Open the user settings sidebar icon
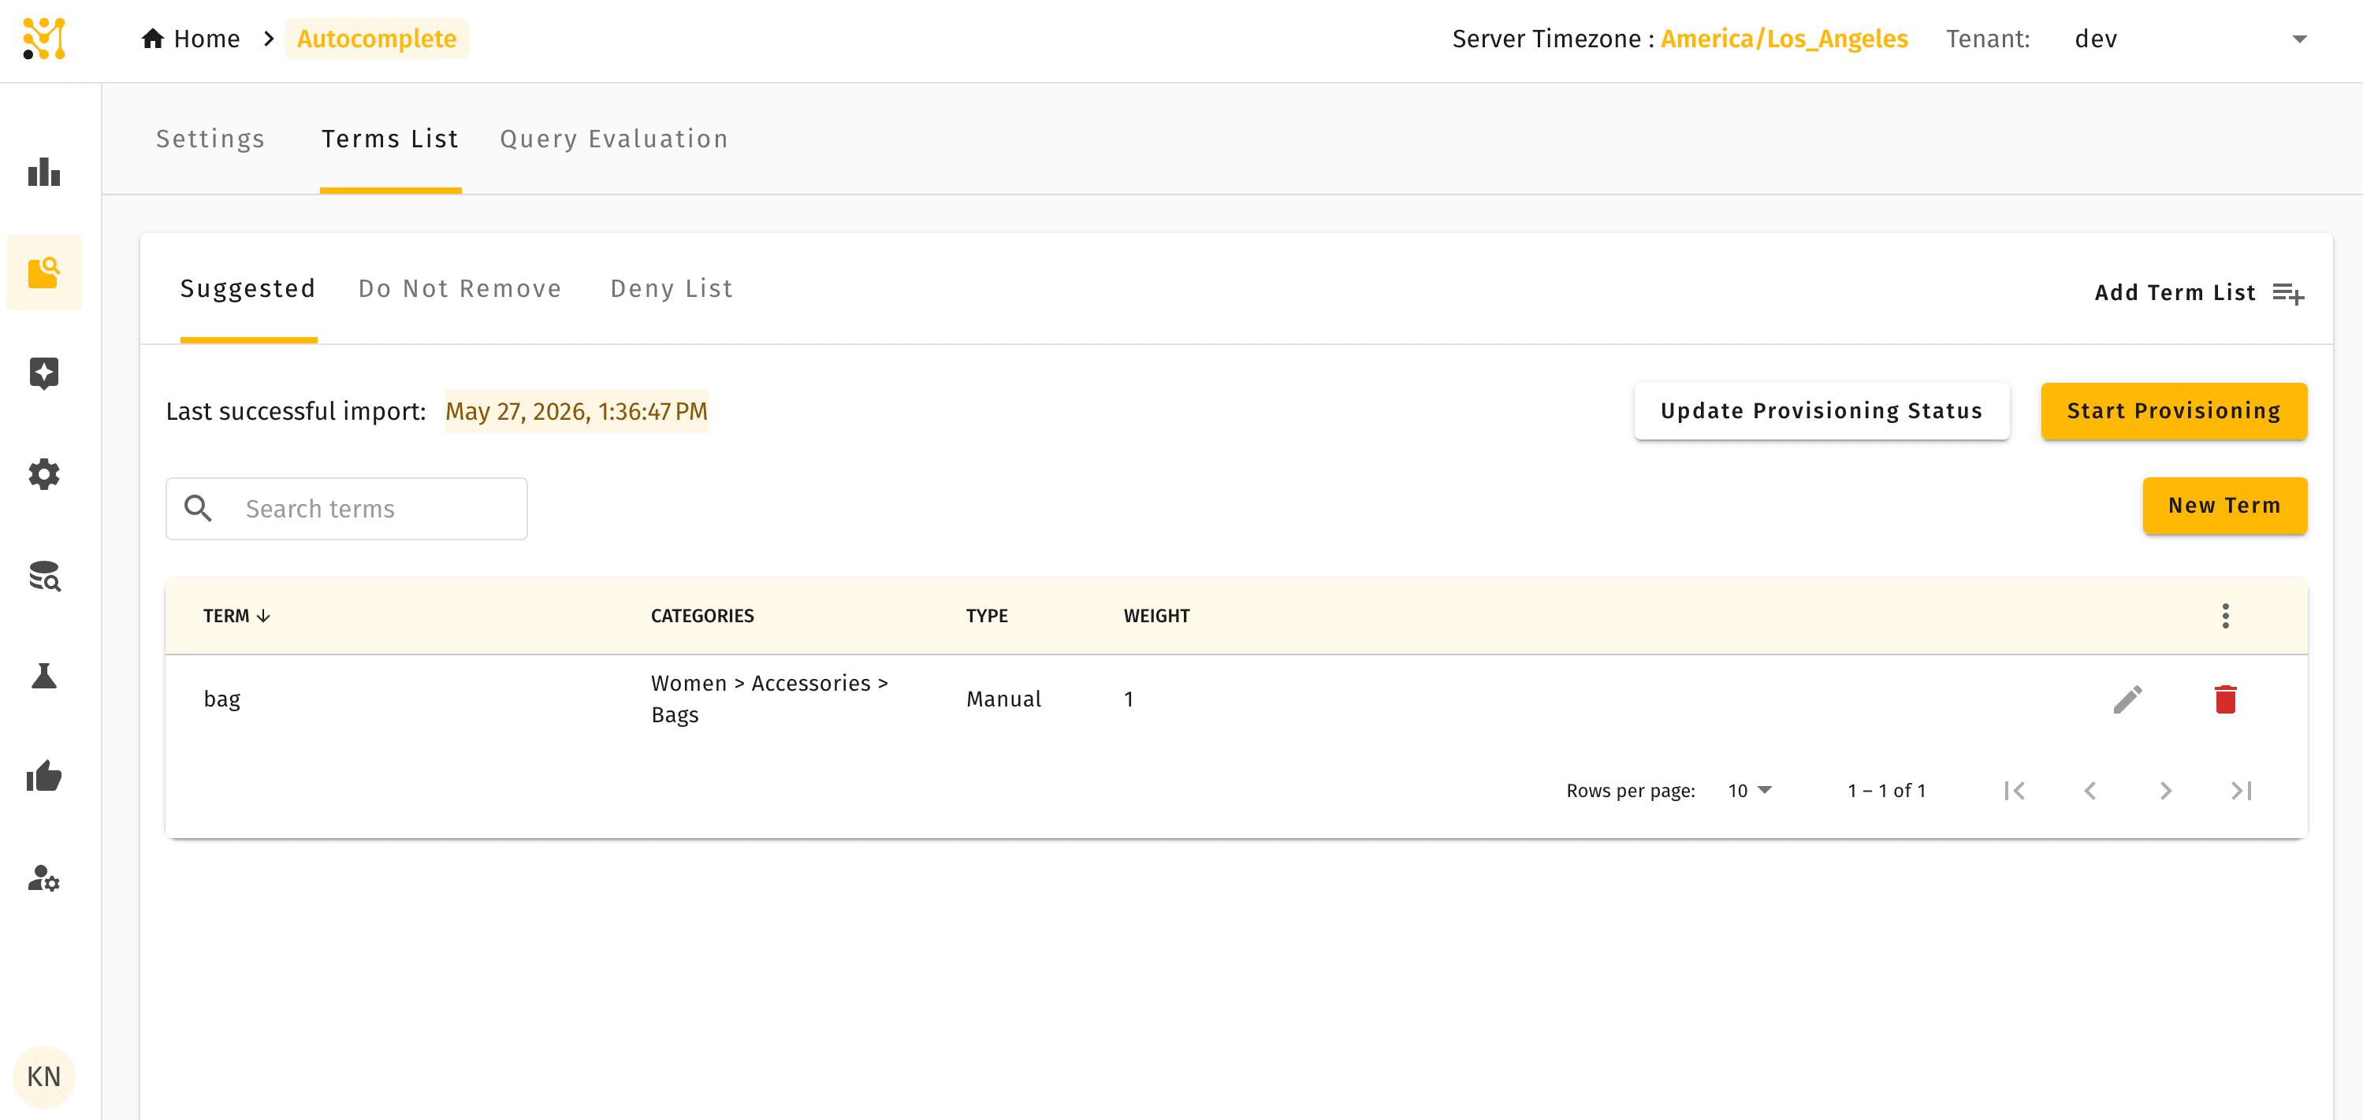This screenshot has width=2363, height=1120. [x=44, y=878]
